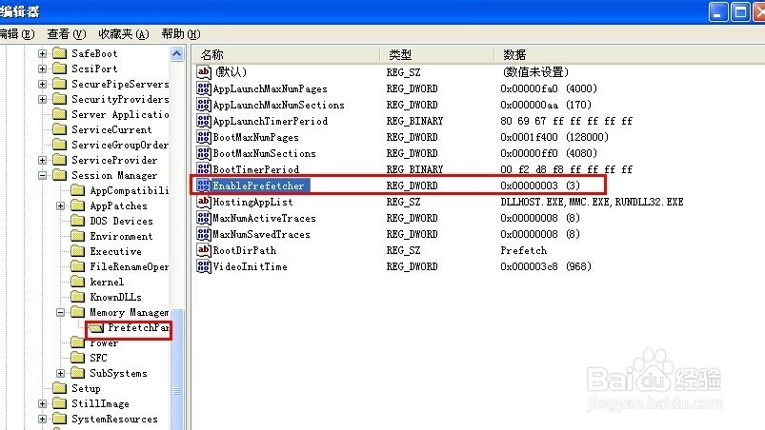Select the DOS Devices tree item

coord(122,221)
